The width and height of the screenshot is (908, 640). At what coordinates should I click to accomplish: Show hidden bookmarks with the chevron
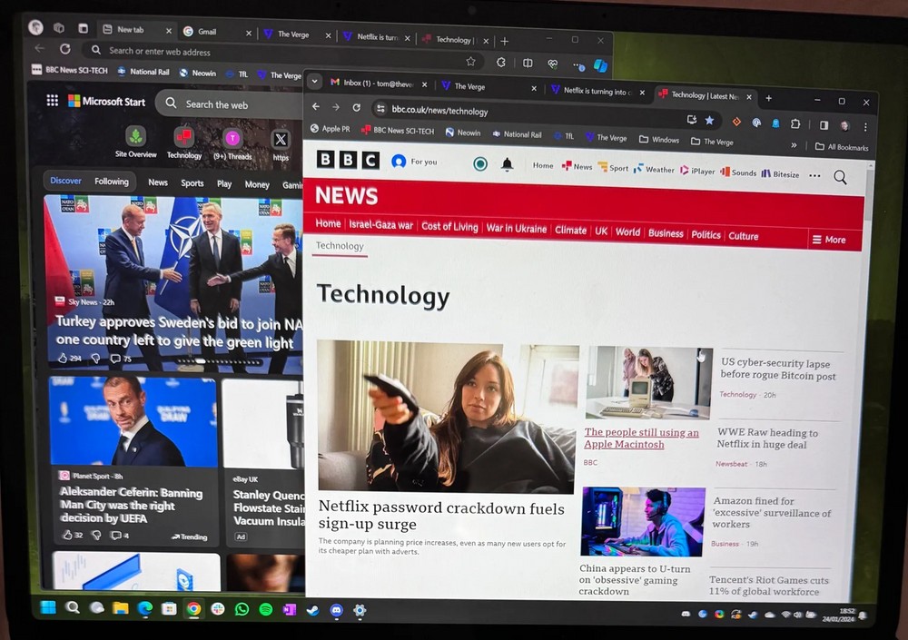pos(794,145)
